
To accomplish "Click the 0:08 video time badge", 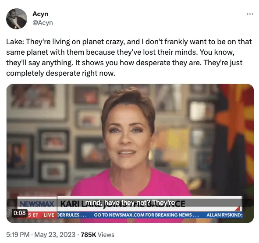I will pos(20,213).
